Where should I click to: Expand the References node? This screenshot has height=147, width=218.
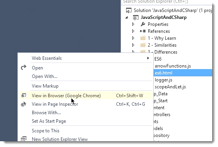(133, 31)
